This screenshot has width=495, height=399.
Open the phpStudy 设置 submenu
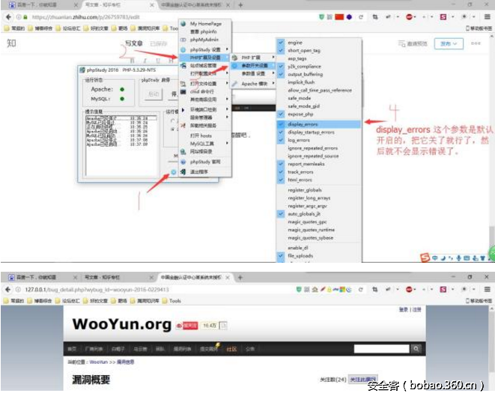(x=205, y=50)
